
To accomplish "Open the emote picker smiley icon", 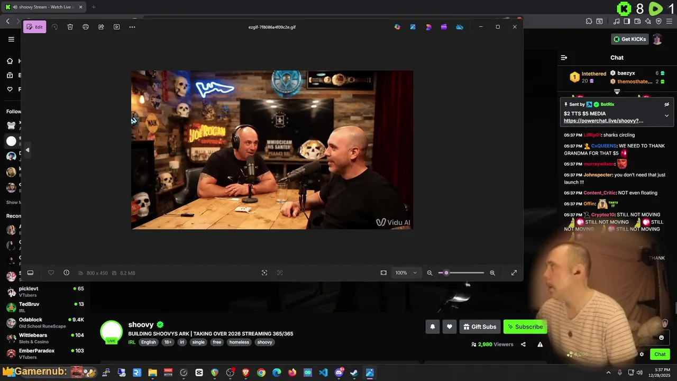I will click(x=661, y=338).
